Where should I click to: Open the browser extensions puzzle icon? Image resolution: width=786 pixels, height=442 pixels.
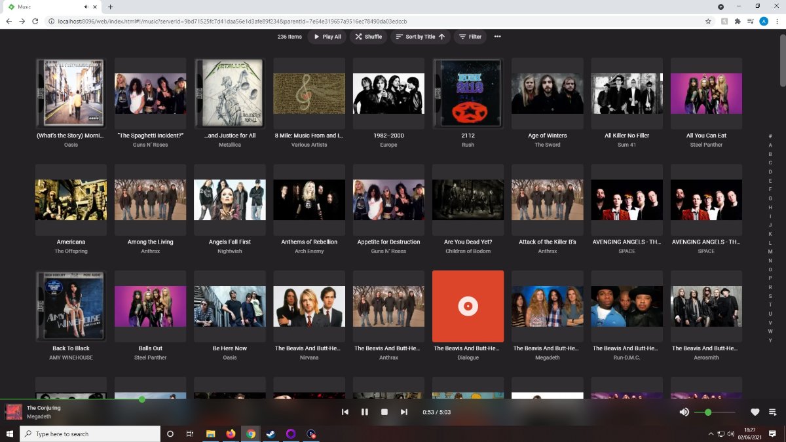tap(738, 21)
